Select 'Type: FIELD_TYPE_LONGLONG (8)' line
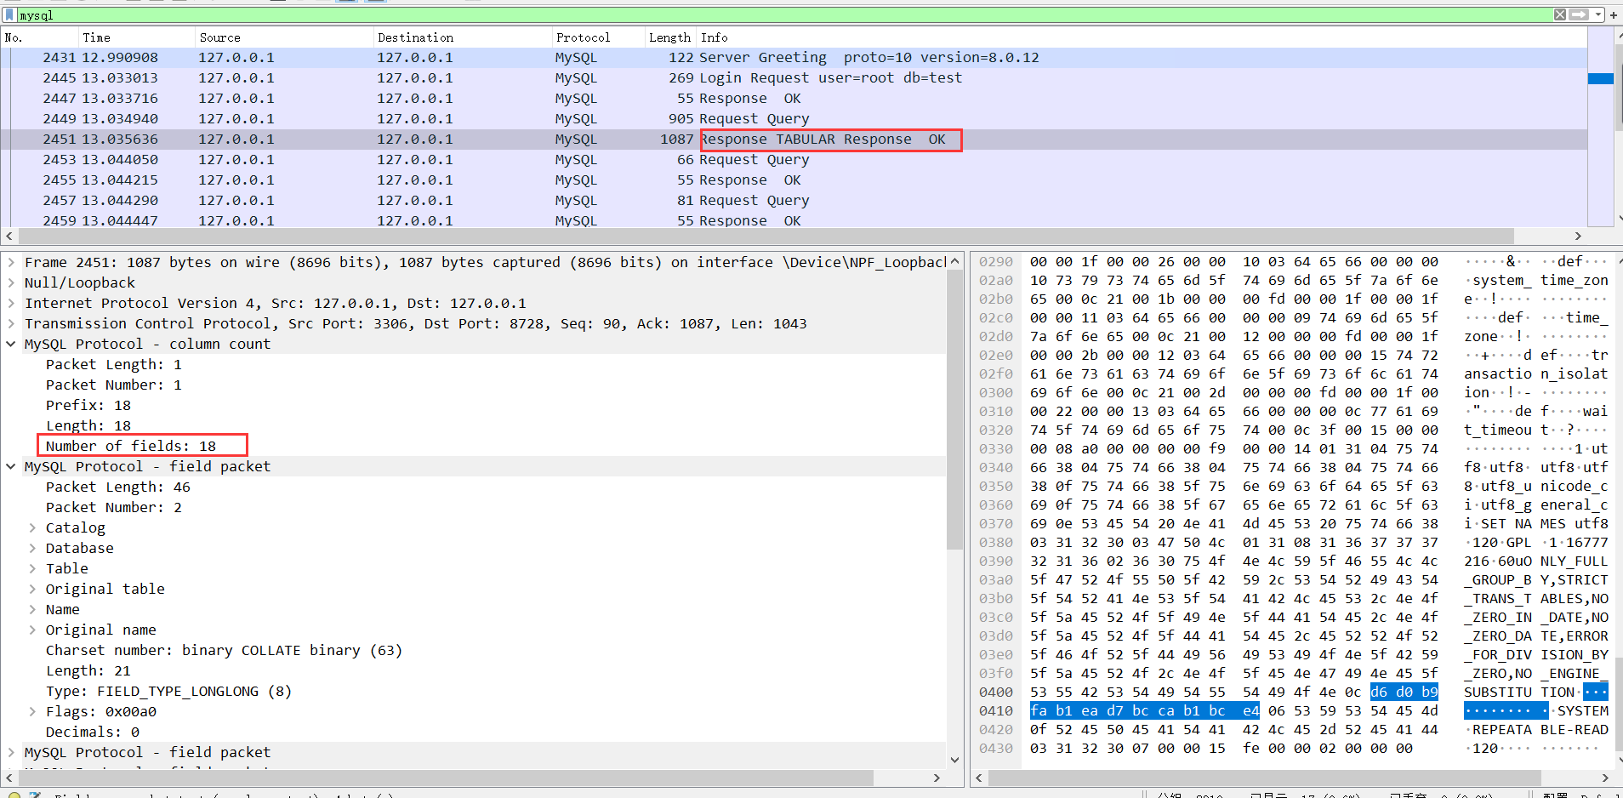Viewport: 1623px width, 798px height. pos(168,691)
